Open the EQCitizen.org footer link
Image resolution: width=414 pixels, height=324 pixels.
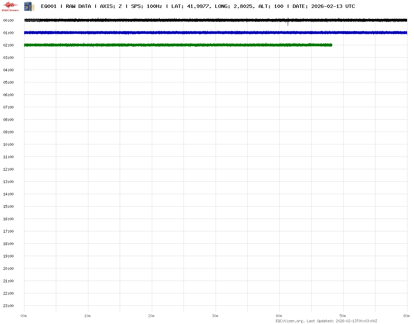point(290,321)
